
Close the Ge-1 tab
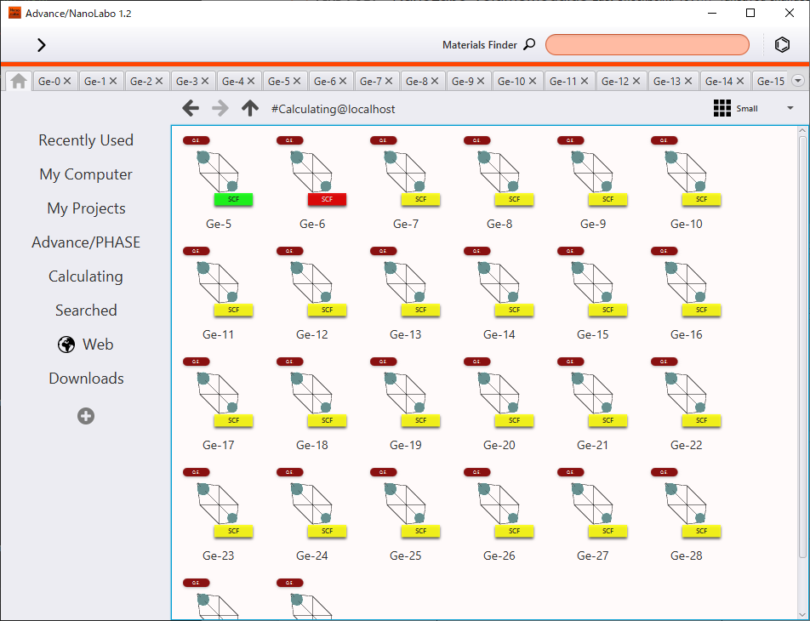(x=113, y=81)
